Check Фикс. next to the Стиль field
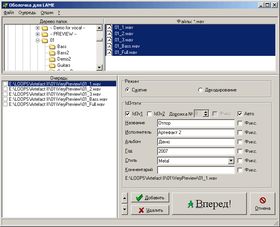The image size is (280, 227). point(240,161)
